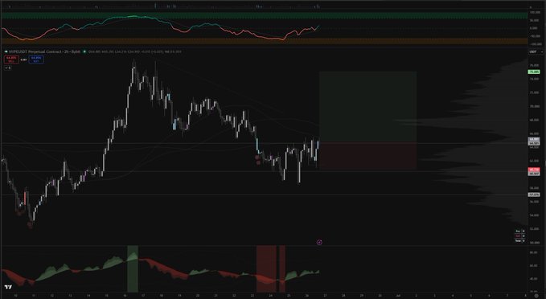Click the exchange flag icon beside the symbol name

click(x=6, y=51)
